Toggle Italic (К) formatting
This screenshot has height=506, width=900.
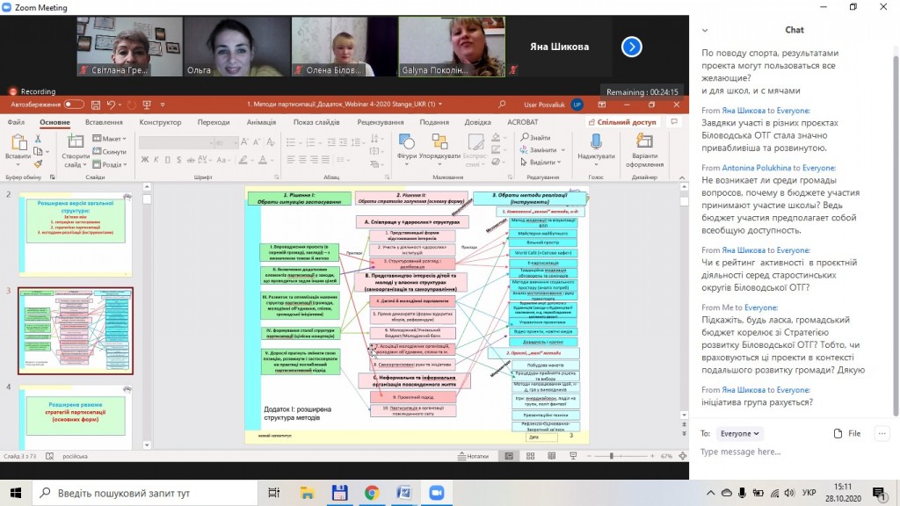coord(156,160)
